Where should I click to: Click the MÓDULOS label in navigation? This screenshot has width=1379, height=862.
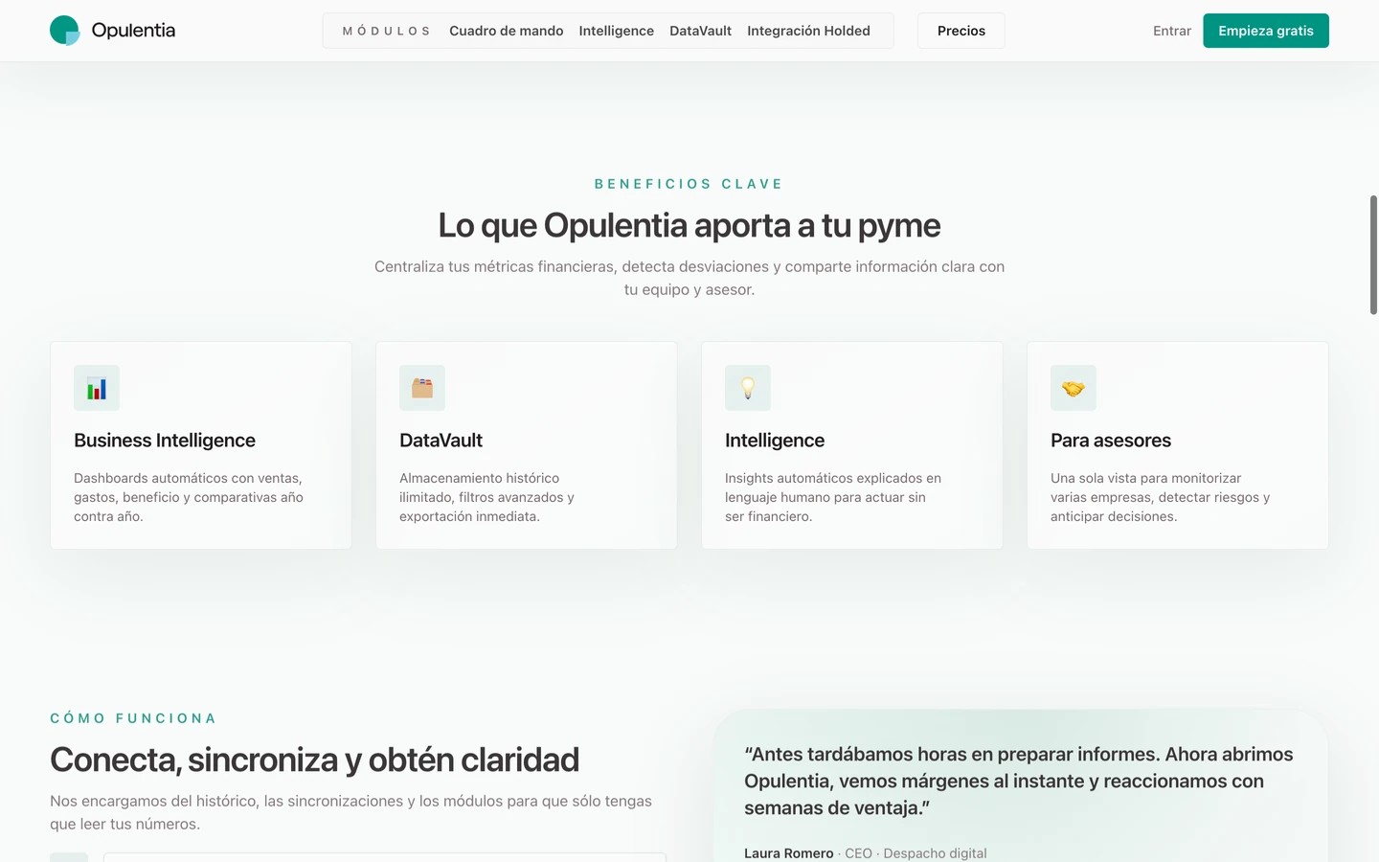click(387, 31)
